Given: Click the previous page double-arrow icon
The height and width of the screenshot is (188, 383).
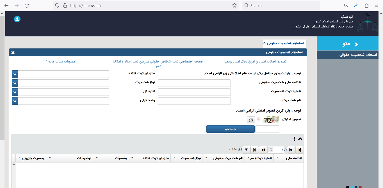Looking at the screenshot, I should tap(263, 150).
